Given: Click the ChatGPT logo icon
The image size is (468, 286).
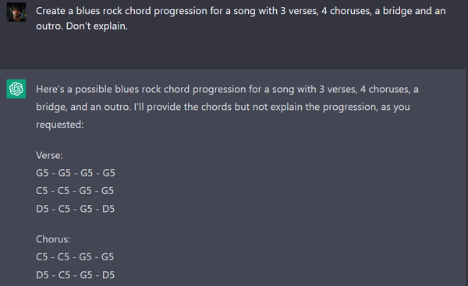Looking at the screenshot, I should pos(16,89).
